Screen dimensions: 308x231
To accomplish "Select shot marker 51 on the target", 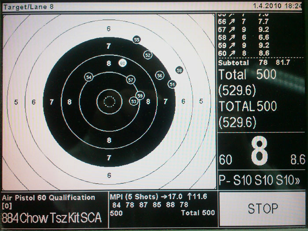I will (172, 84).
